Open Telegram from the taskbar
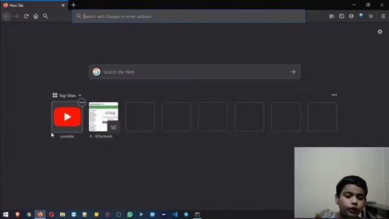The height and width of the screenshot is (219, 389). [x=186, y=215]
